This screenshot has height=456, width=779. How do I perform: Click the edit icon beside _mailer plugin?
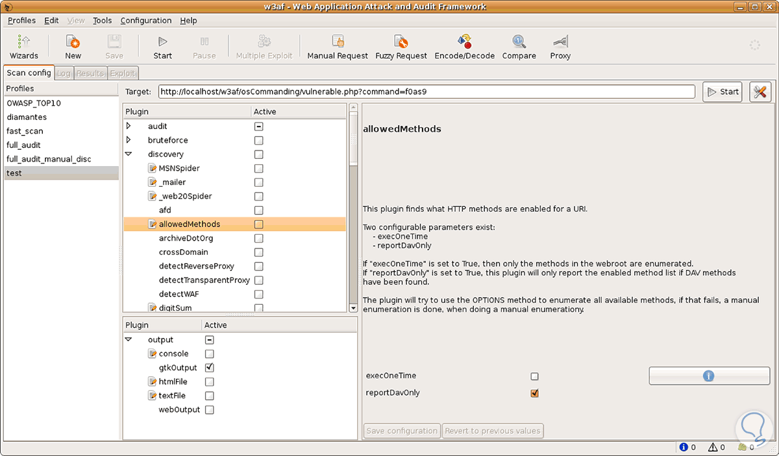[x=153, y=182]
